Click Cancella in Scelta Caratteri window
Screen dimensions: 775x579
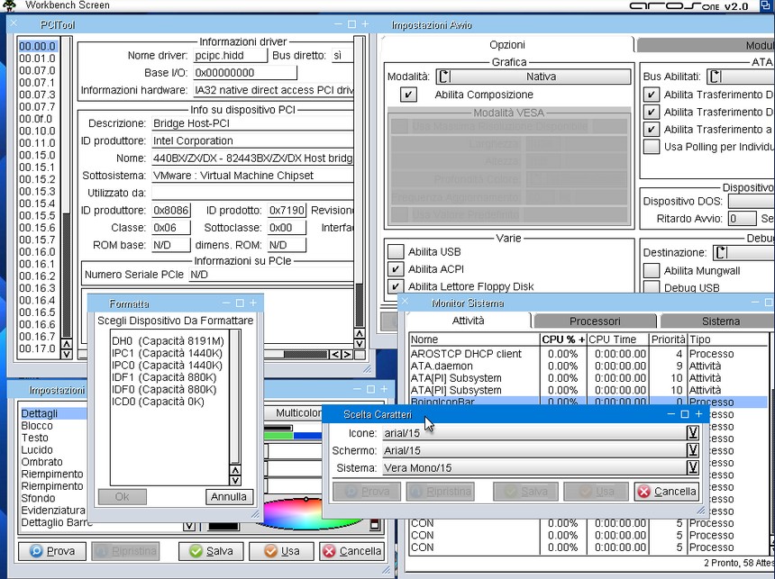point(666,492)
